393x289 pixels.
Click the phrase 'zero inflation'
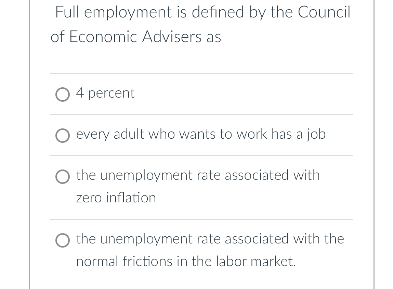coord(116,198)
